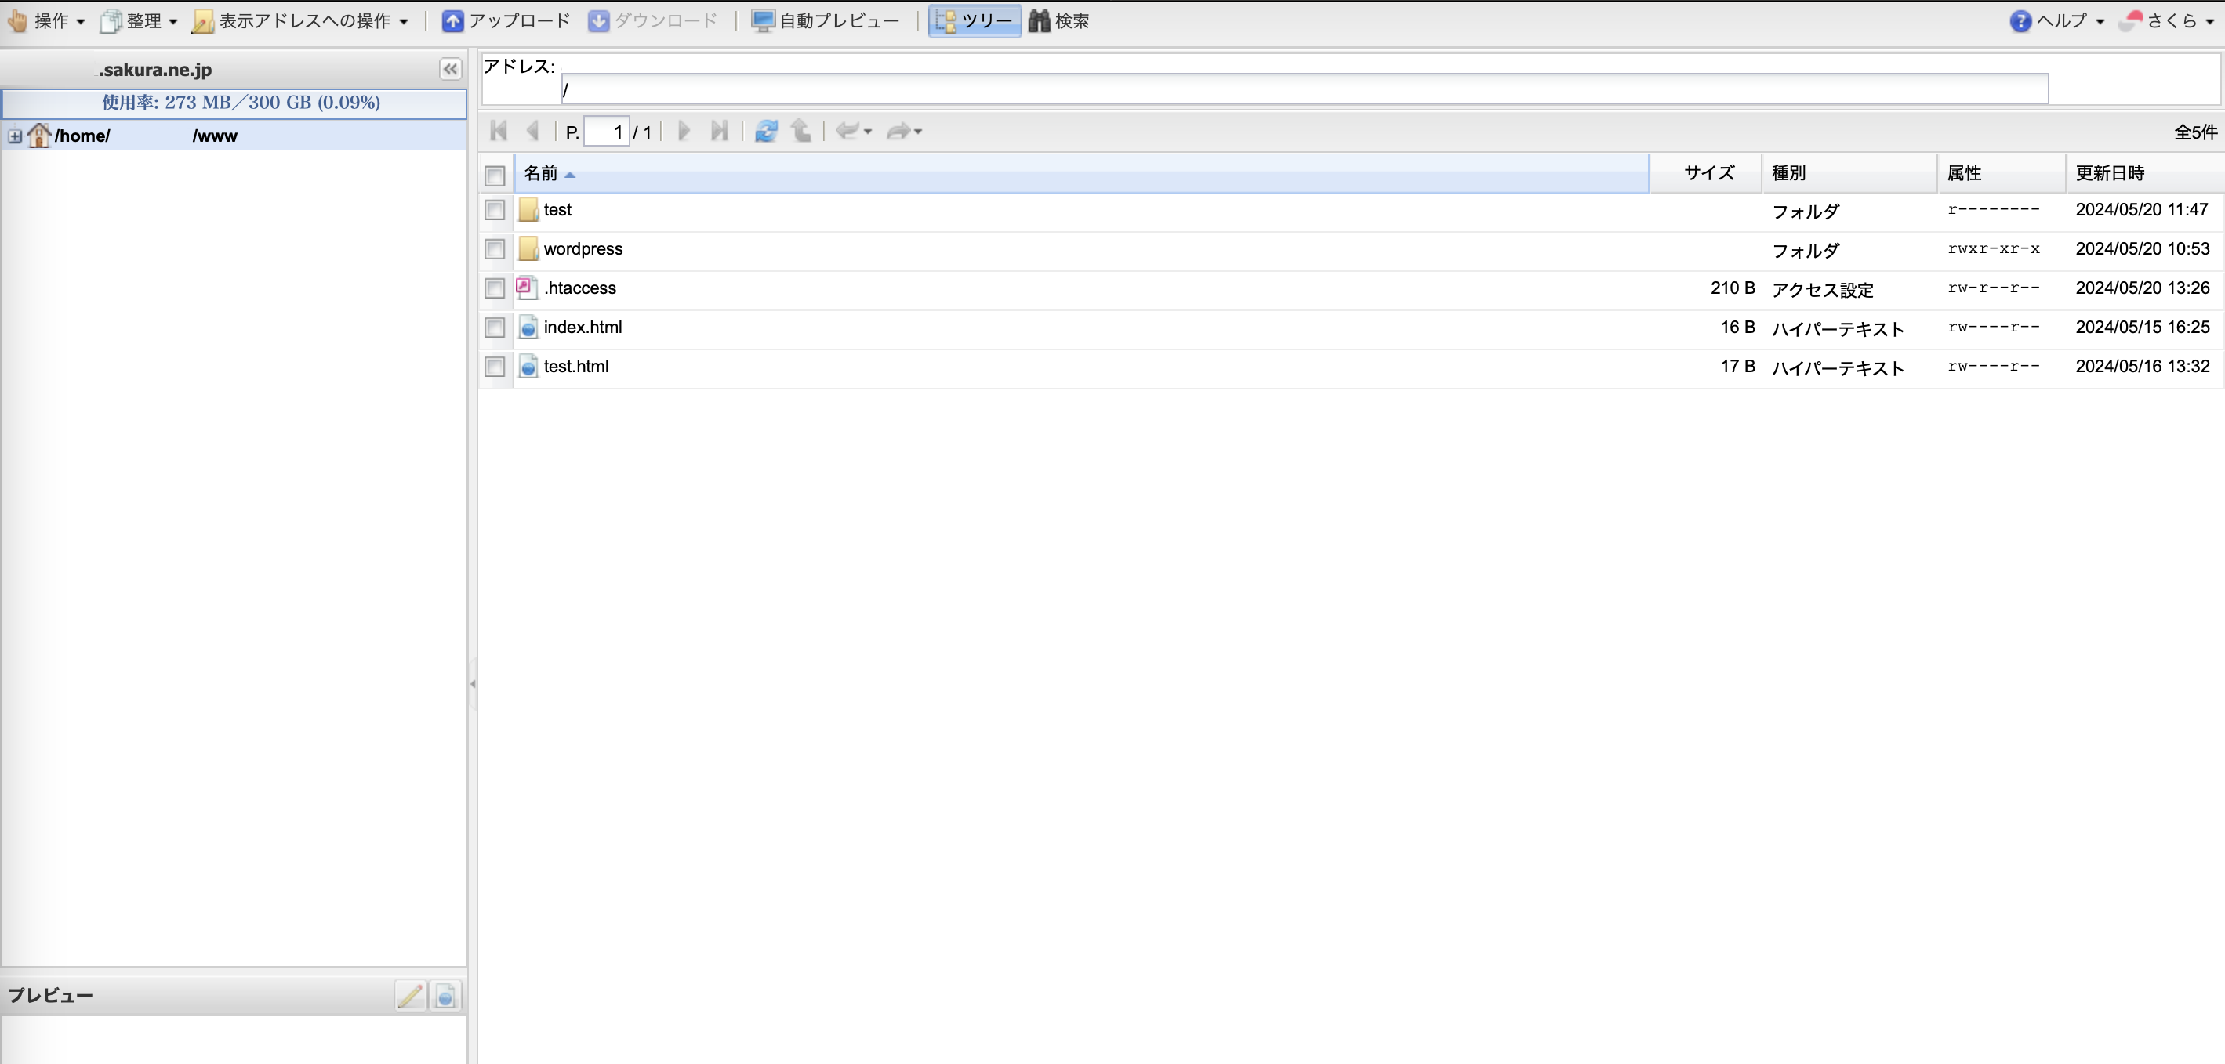Check the index.html checkbox
This screenshot has height=1064, width=2225.
point(495,327)
